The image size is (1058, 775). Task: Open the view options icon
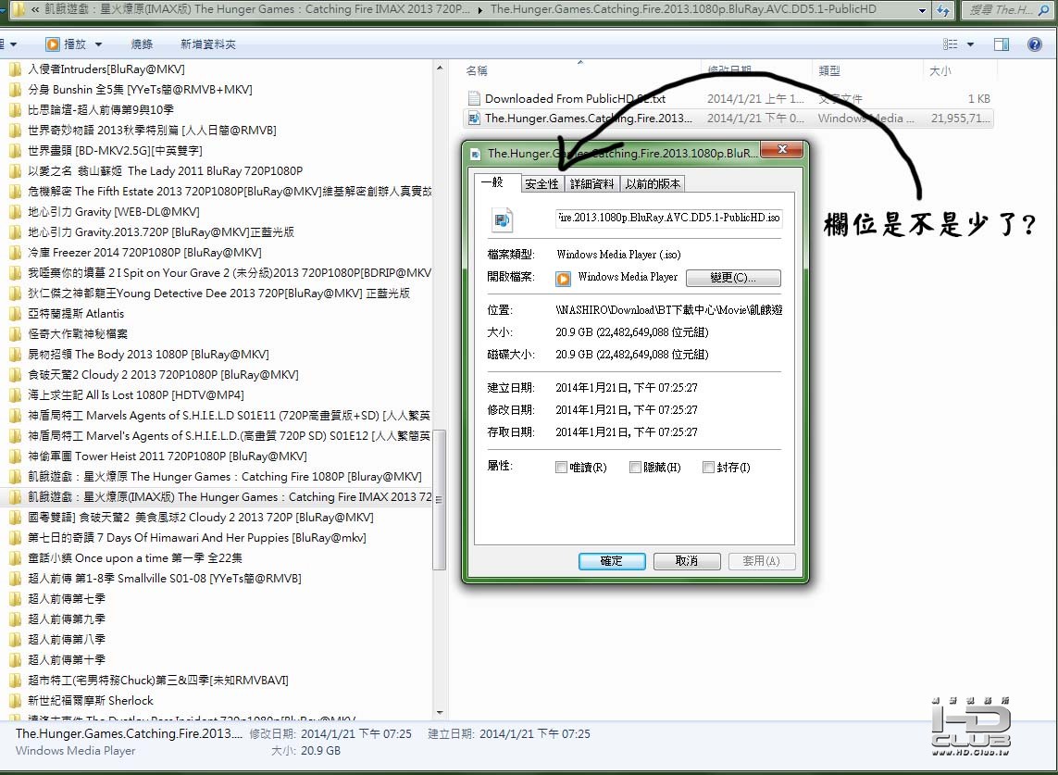coord(950,44)
